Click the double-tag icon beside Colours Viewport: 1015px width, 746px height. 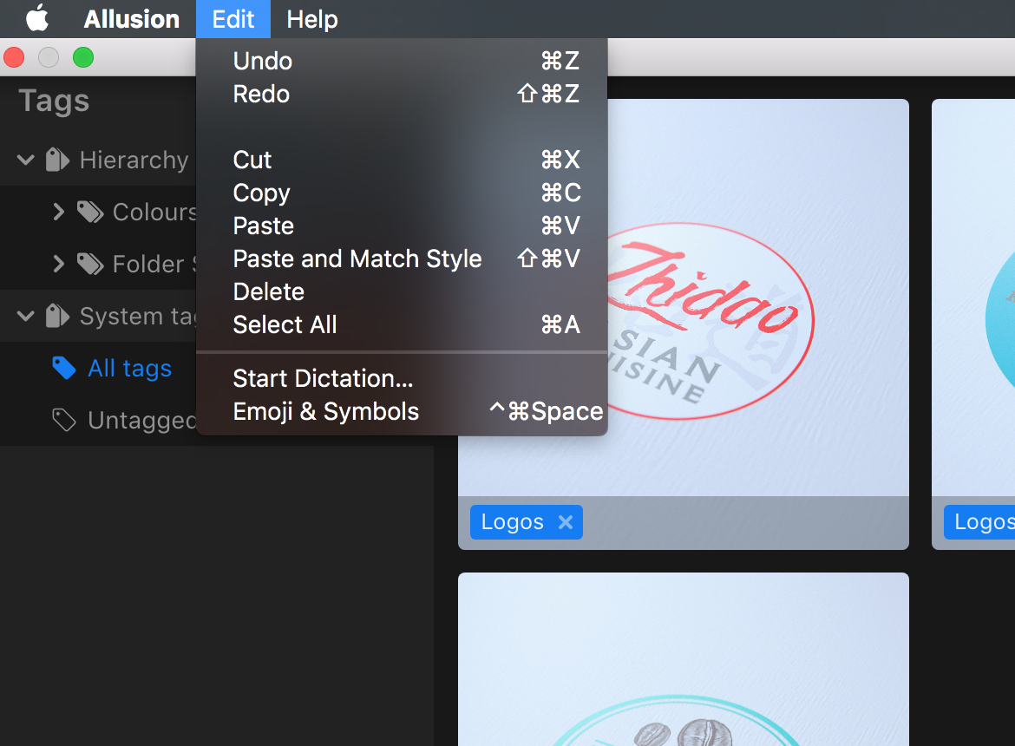click(90, 212)
